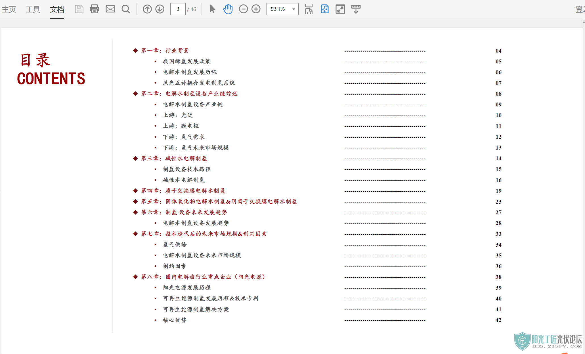Viewport: 585px width, 354px height.
Task: Click the Read Mode keyboard-arrow icon
Action: point(356,9)
